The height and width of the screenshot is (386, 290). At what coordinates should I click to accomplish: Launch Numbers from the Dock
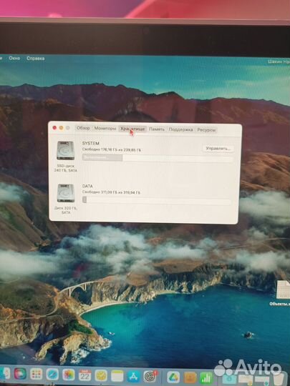point(206,378)
